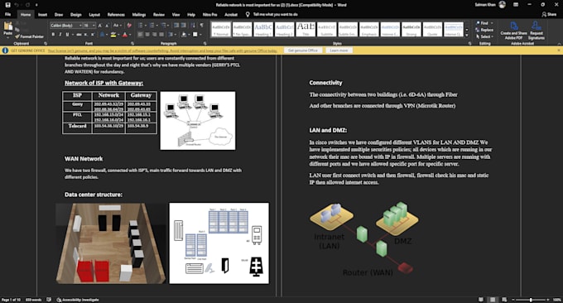Expand the Styles gallery More arrow
This screenshot has width=563, height=303.
[x=467, y=35]
